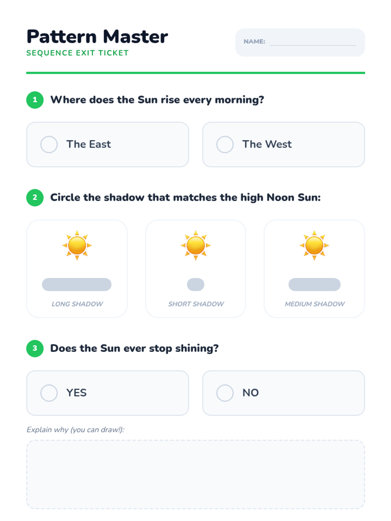Image resolution: width=391 pixels, height=521 pixels.
Task: Click the Sequence Exit Ticket subtitle
Action: pos(78,53)
